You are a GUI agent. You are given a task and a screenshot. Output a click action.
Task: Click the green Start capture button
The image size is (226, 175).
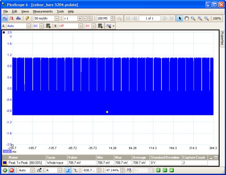coord(5,170)
